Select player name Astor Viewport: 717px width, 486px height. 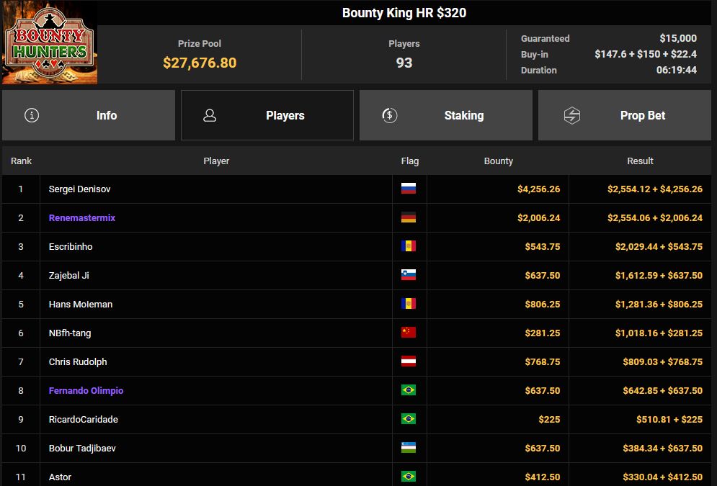point(60,477)
